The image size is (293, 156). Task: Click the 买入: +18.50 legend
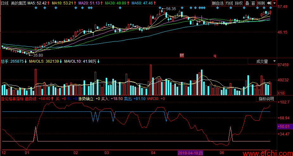coord(112,99)
